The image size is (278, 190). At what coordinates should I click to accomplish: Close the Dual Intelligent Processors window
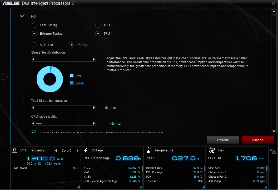pos(273,4)
